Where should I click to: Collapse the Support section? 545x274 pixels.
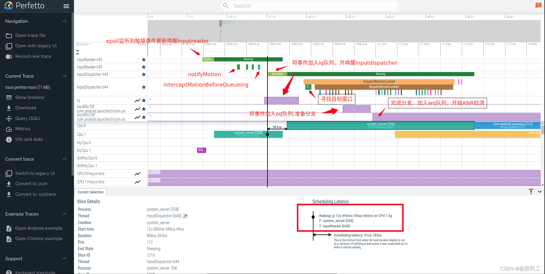pyautogui.click(x=65, y=259)
